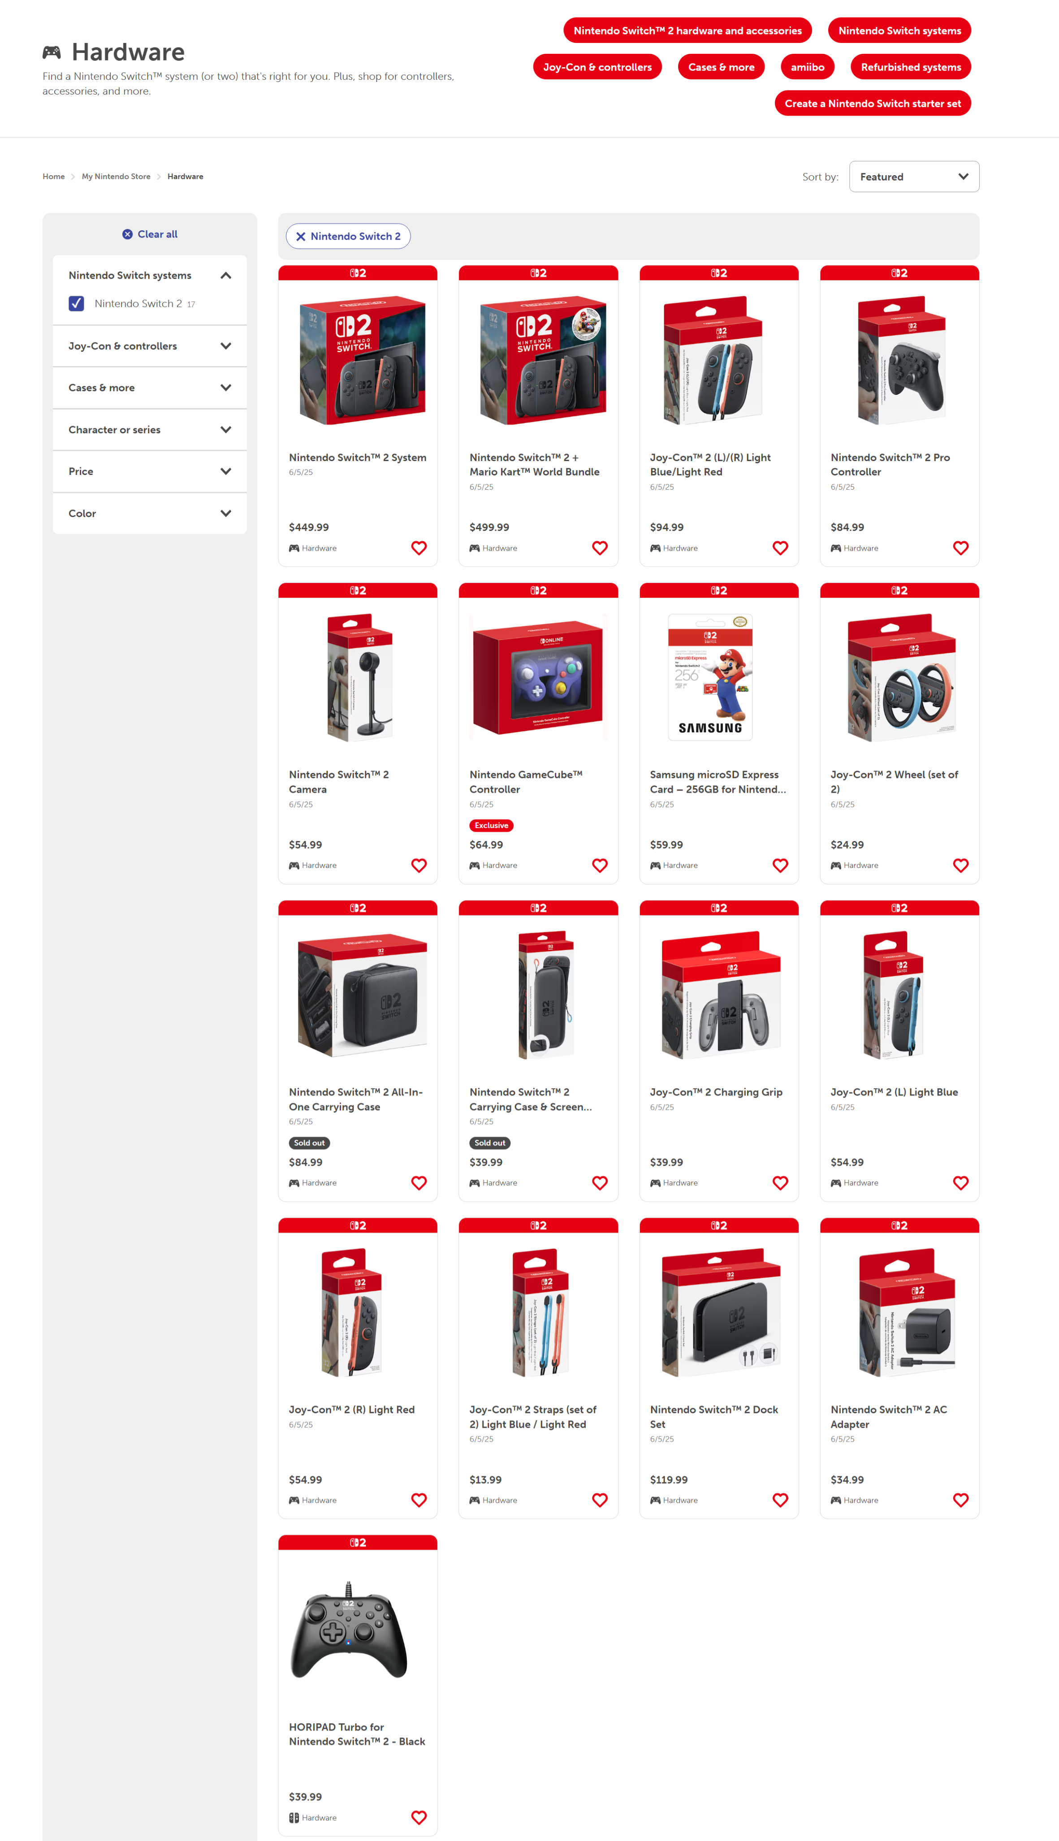Expand the Price filter section
Screen dimensions: 1059x1841
click(150, 471)
